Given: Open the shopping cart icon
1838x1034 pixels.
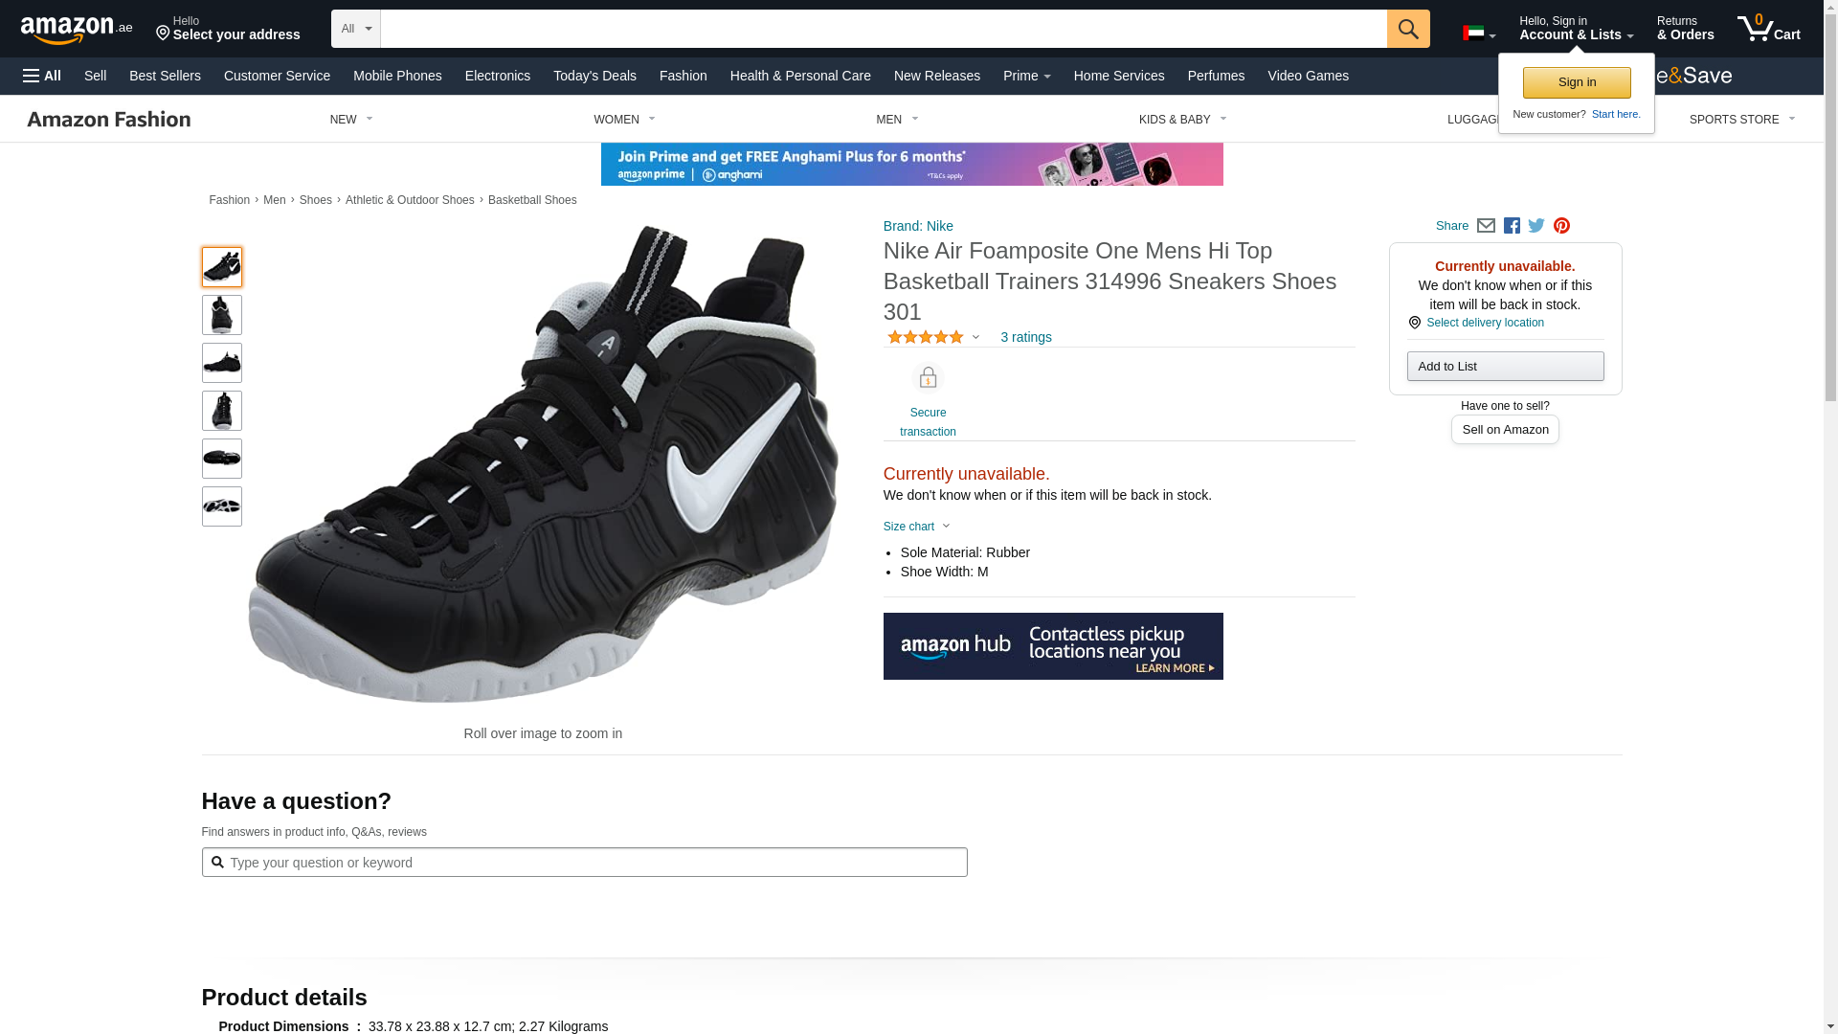Looking at the screenshot, I should click(1768, 29).
